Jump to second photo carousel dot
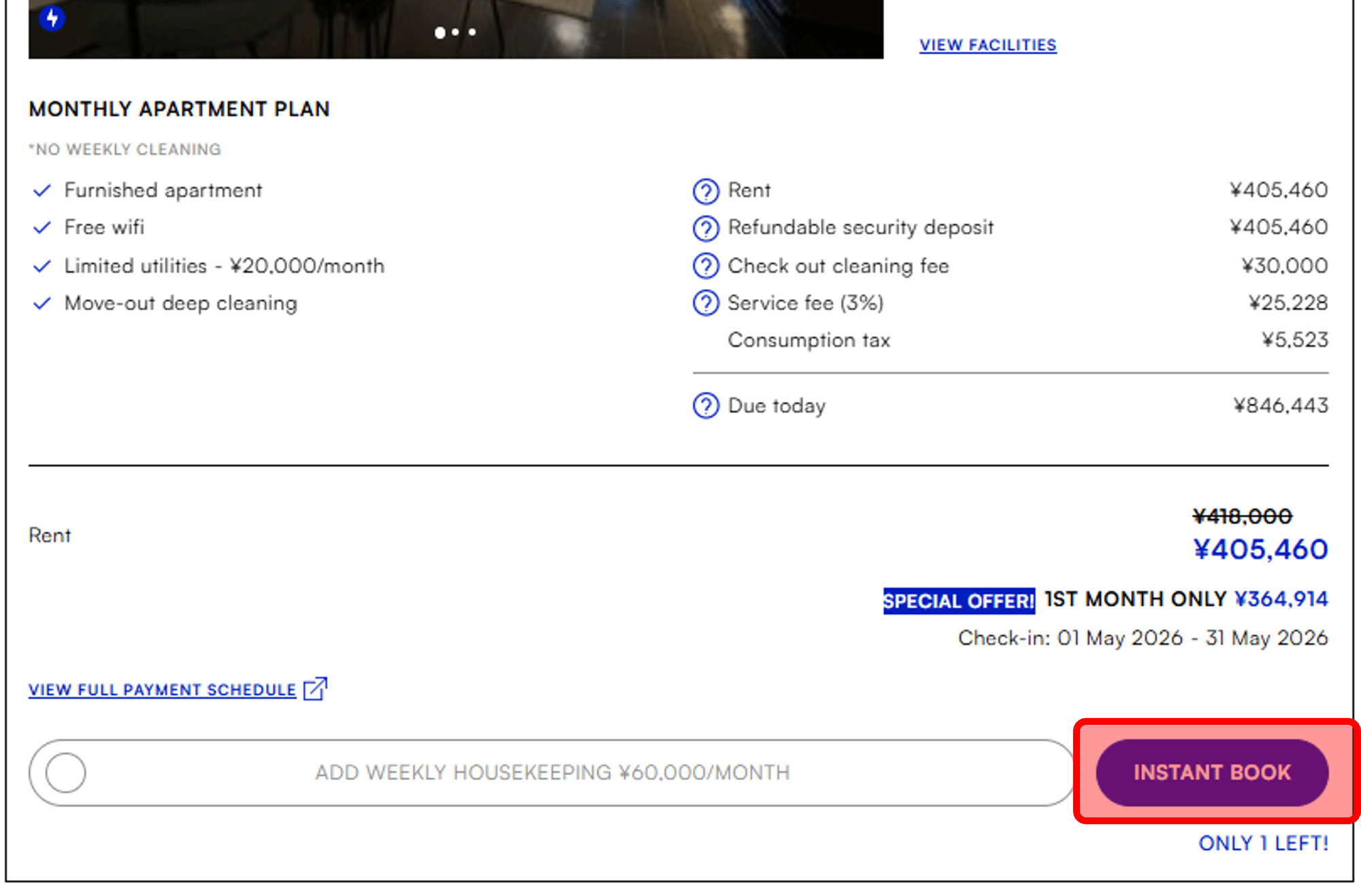Viewport: 1361px width, 884px height. (456, 32)
